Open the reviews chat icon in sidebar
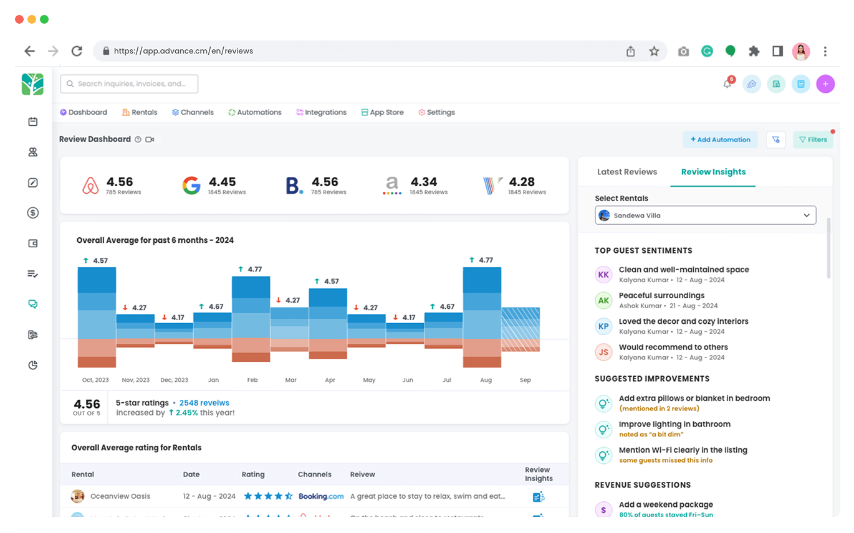 [33, 304]
